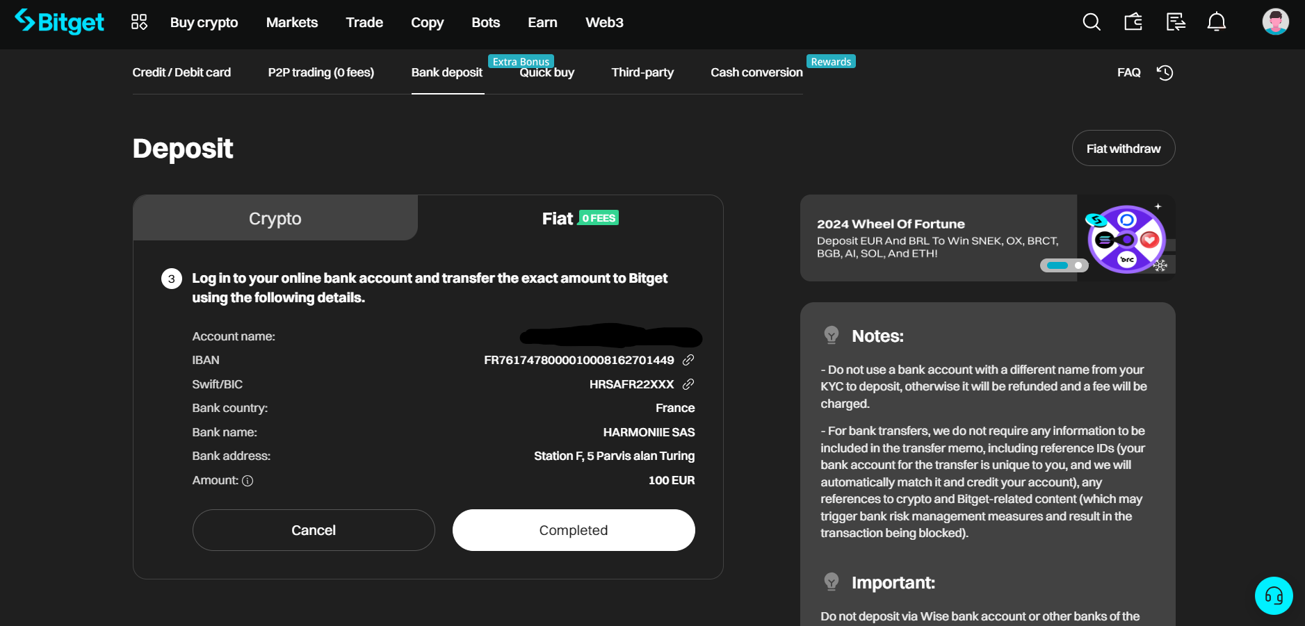The image size is (1305, 626).
Task: Open the apps grid icon
Action: tap(139, 22)
